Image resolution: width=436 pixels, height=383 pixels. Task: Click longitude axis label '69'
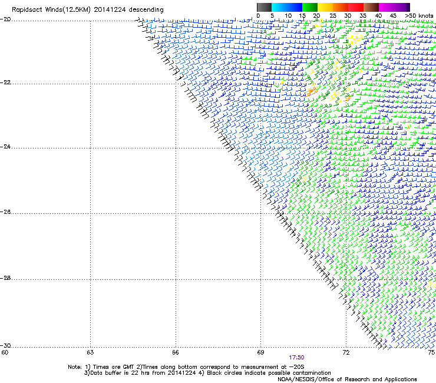[x=260, y=352]
